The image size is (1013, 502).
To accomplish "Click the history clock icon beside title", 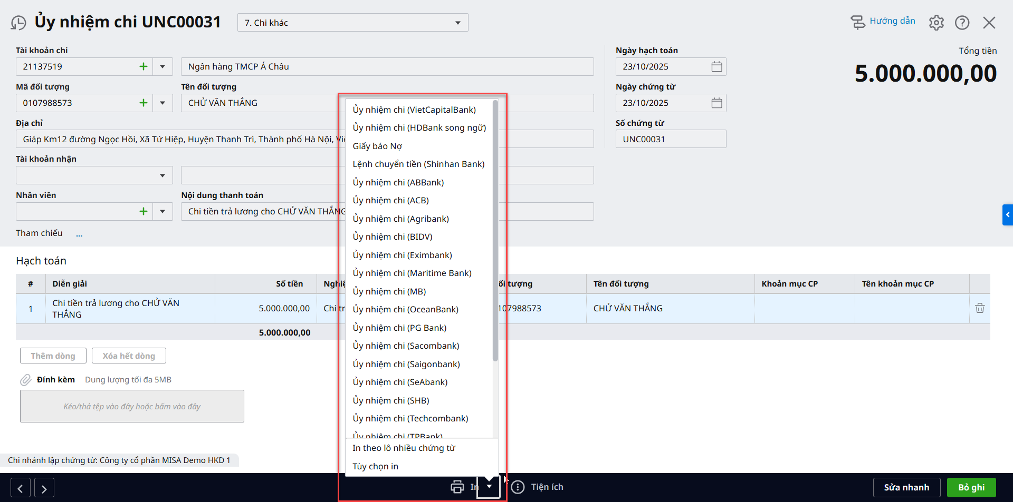I will point(18,23).
